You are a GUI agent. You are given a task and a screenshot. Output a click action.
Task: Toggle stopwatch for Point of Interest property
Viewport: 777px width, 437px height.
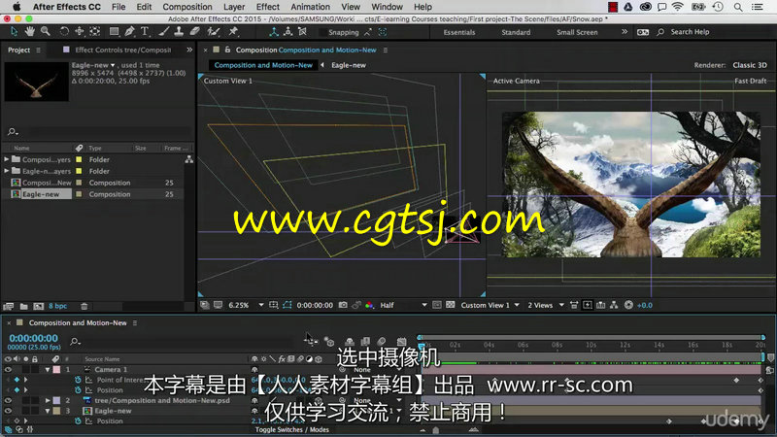78,380
